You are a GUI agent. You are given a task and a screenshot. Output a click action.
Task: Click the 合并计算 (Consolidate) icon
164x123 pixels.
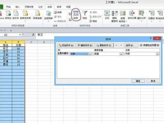click(x=132, y=15)
